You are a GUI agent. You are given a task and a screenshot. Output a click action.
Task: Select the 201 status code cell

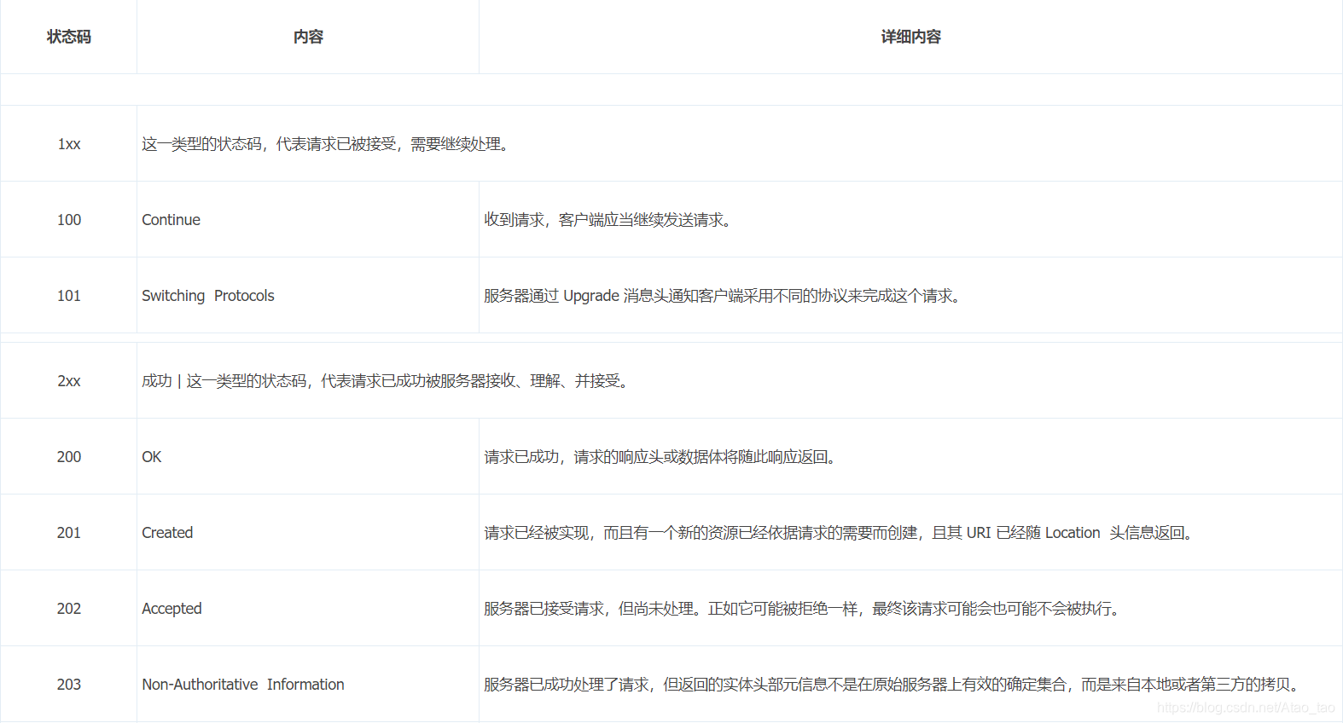(x=68, y=533)
